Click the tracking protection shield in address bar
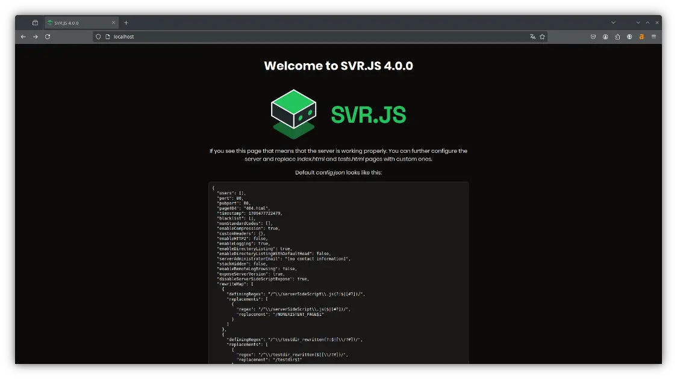677x379 pixels. click(98, 37)
